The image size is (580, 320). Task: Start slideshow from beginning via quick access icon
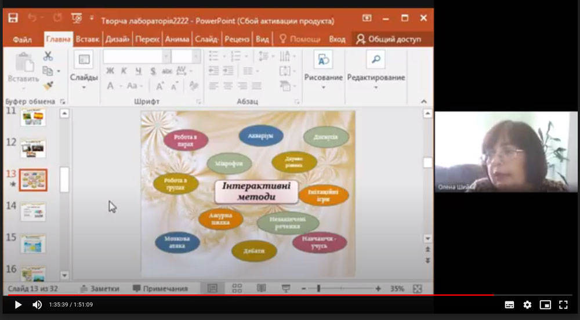coord(77,18)
